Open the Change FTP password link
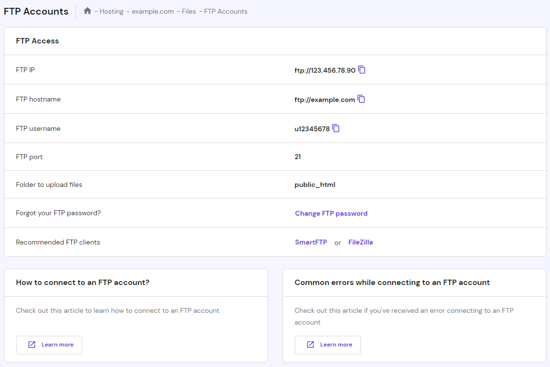This screenshot has height=367, width=550. (331, 213)
